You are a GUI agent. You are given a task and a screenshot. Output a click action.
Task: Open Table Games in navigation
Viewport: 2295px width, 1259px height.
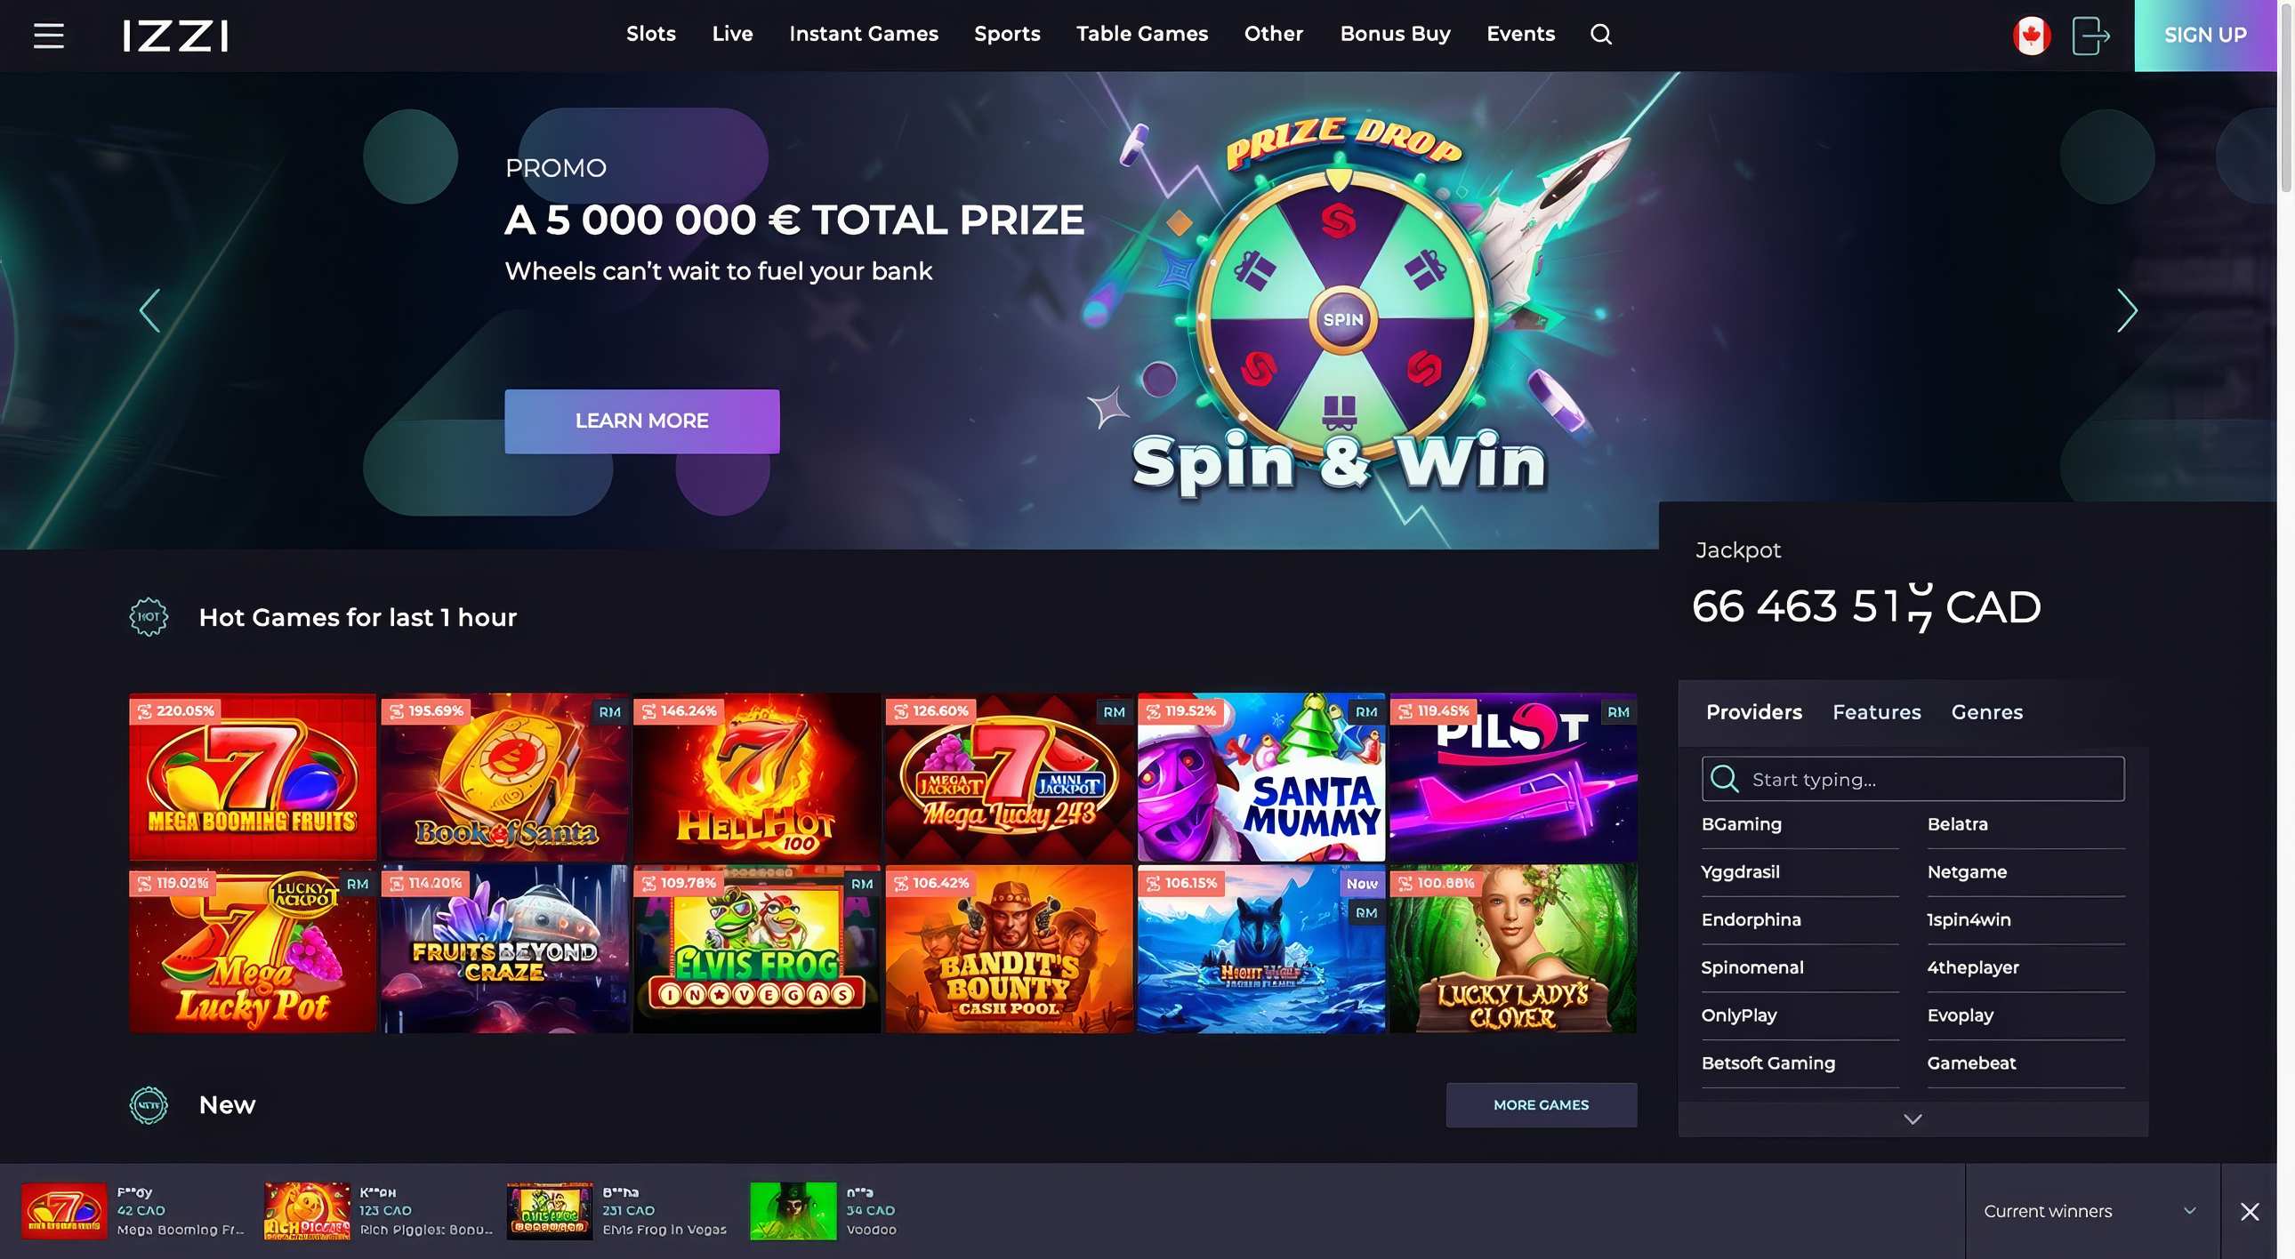(x=1142, y=34)
